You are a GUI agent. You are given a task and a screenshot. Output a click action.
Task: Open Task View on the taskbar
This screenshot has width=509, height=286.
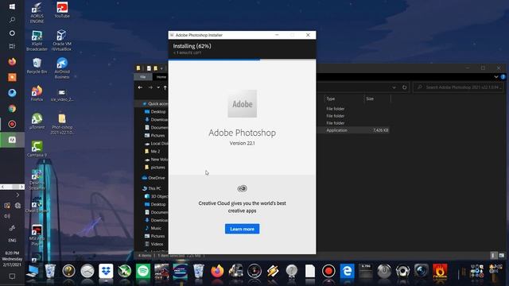pyautogui.click(x=12, y=46)
